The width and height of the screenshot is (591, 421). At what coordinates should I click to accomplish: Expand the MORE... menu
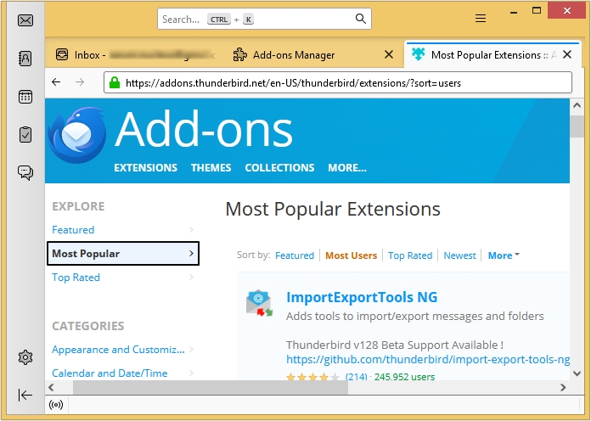[x=347, y=168]
